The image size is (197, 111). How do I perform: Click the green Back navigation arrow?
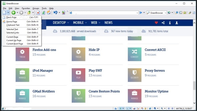(x=14, y=13)
